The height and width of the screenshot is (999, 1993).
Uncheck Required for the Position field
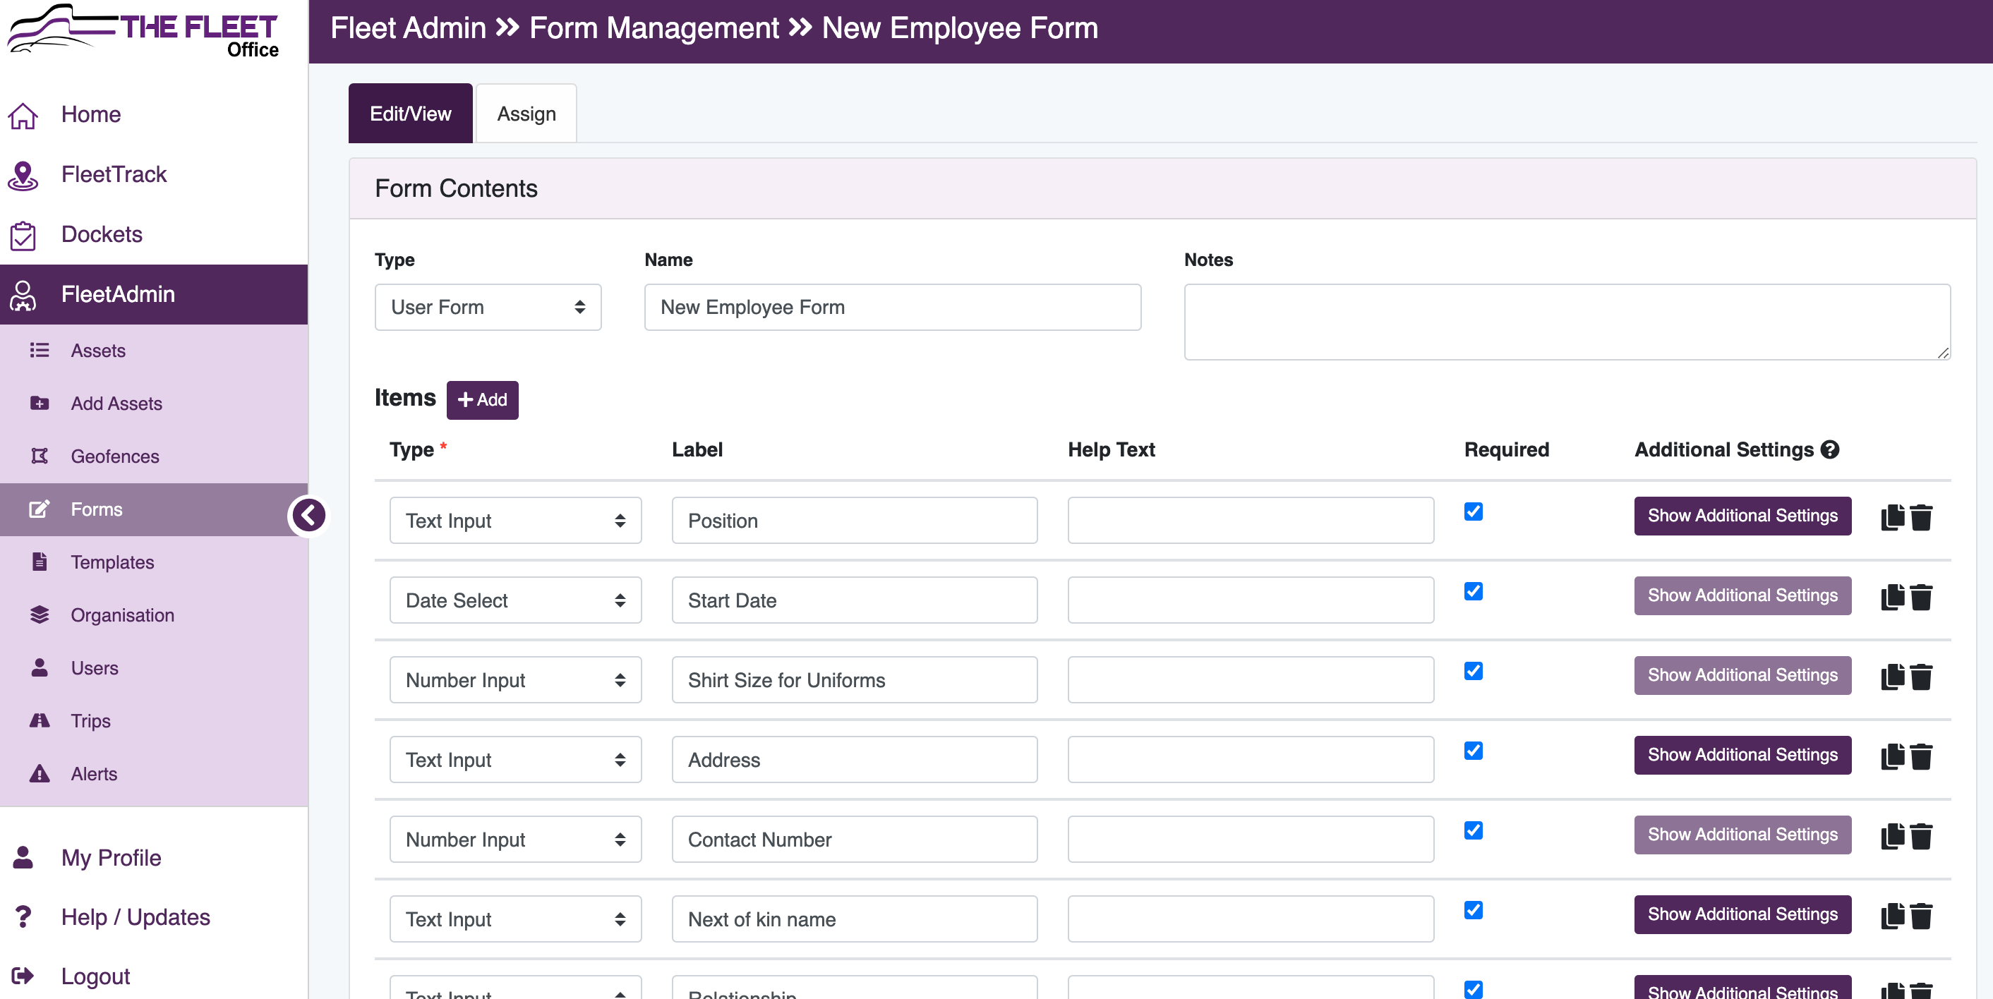coord(1473,511)
